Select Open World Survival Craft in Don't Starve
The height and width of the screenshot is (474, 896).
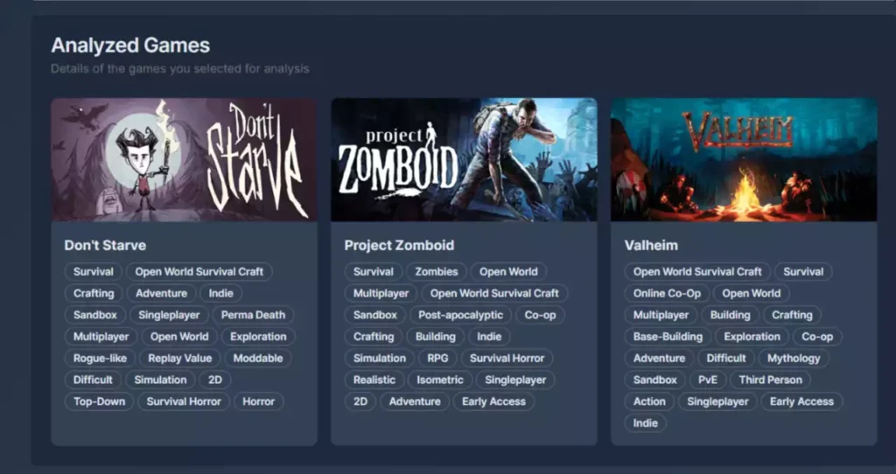[x=199, y=271]
